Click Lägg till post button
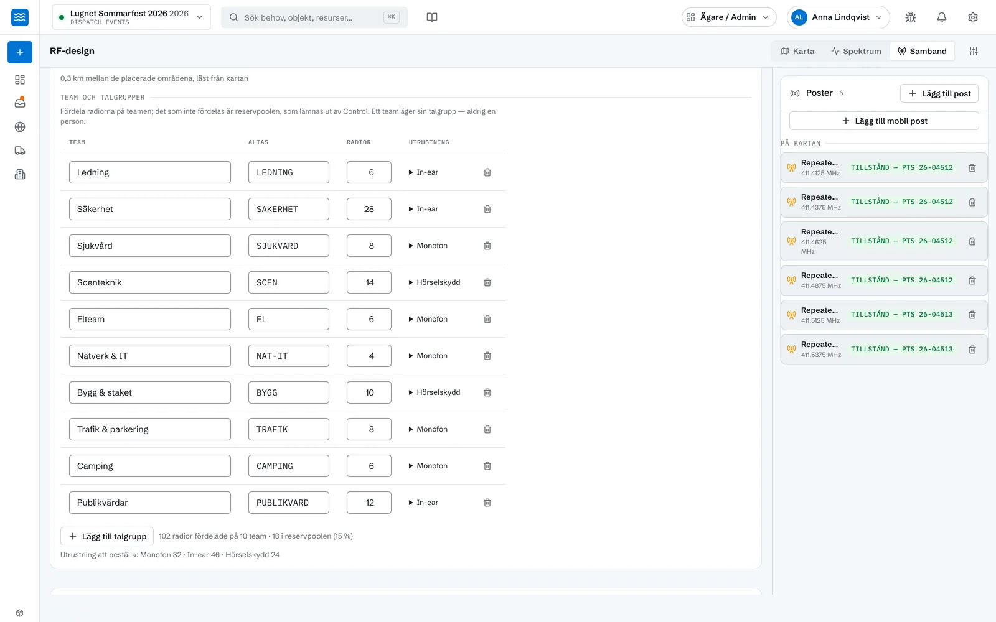 click(939, 93)
